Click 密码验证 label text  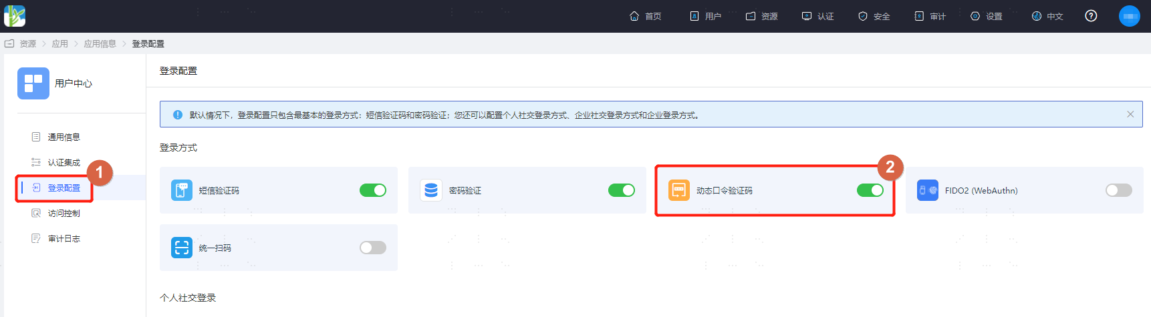coord(465,191)
